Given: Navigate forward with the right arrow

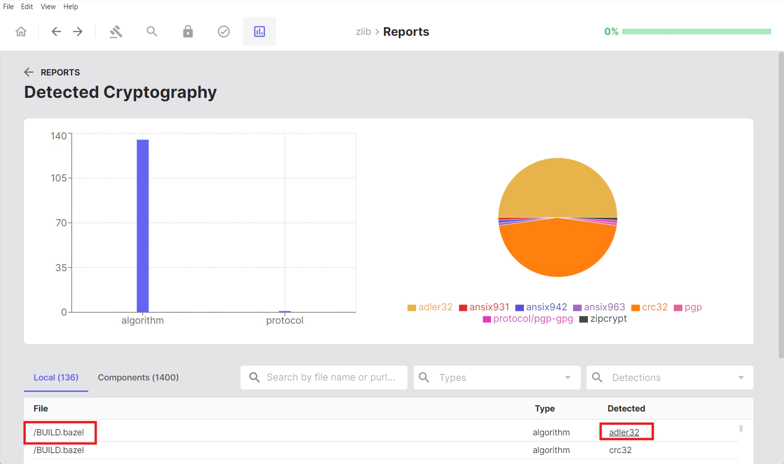Looking at the screenshot, I should point(78,32).
